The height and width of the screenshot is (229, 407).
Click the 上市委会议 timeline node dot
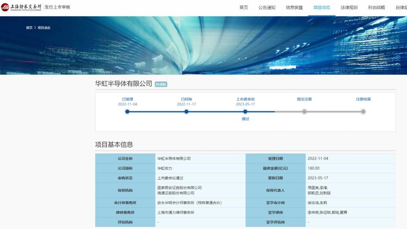click(x=245, y=111)
